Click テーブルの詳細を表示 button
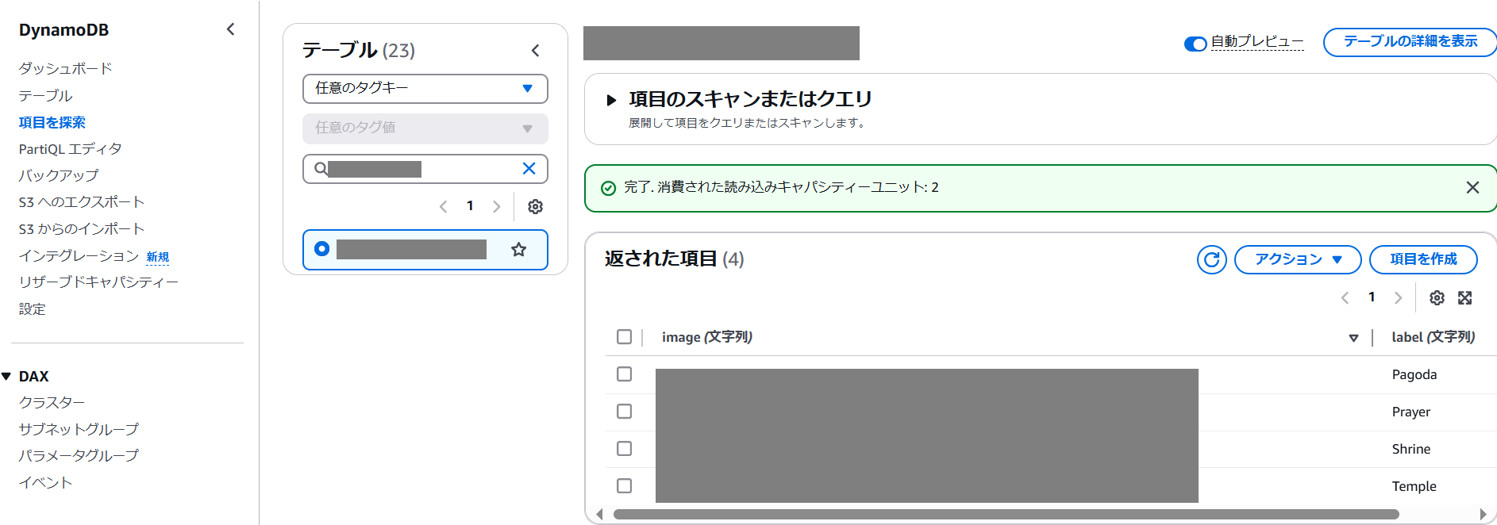 point(1410,42)
